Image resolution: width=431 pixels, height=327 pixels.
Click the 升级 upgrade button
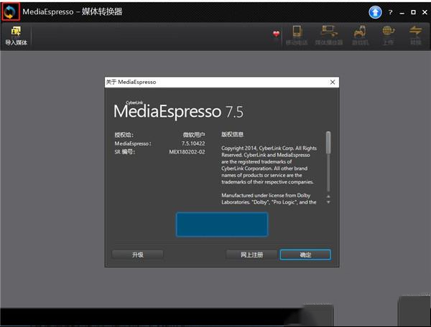click(x=137, y=255)
